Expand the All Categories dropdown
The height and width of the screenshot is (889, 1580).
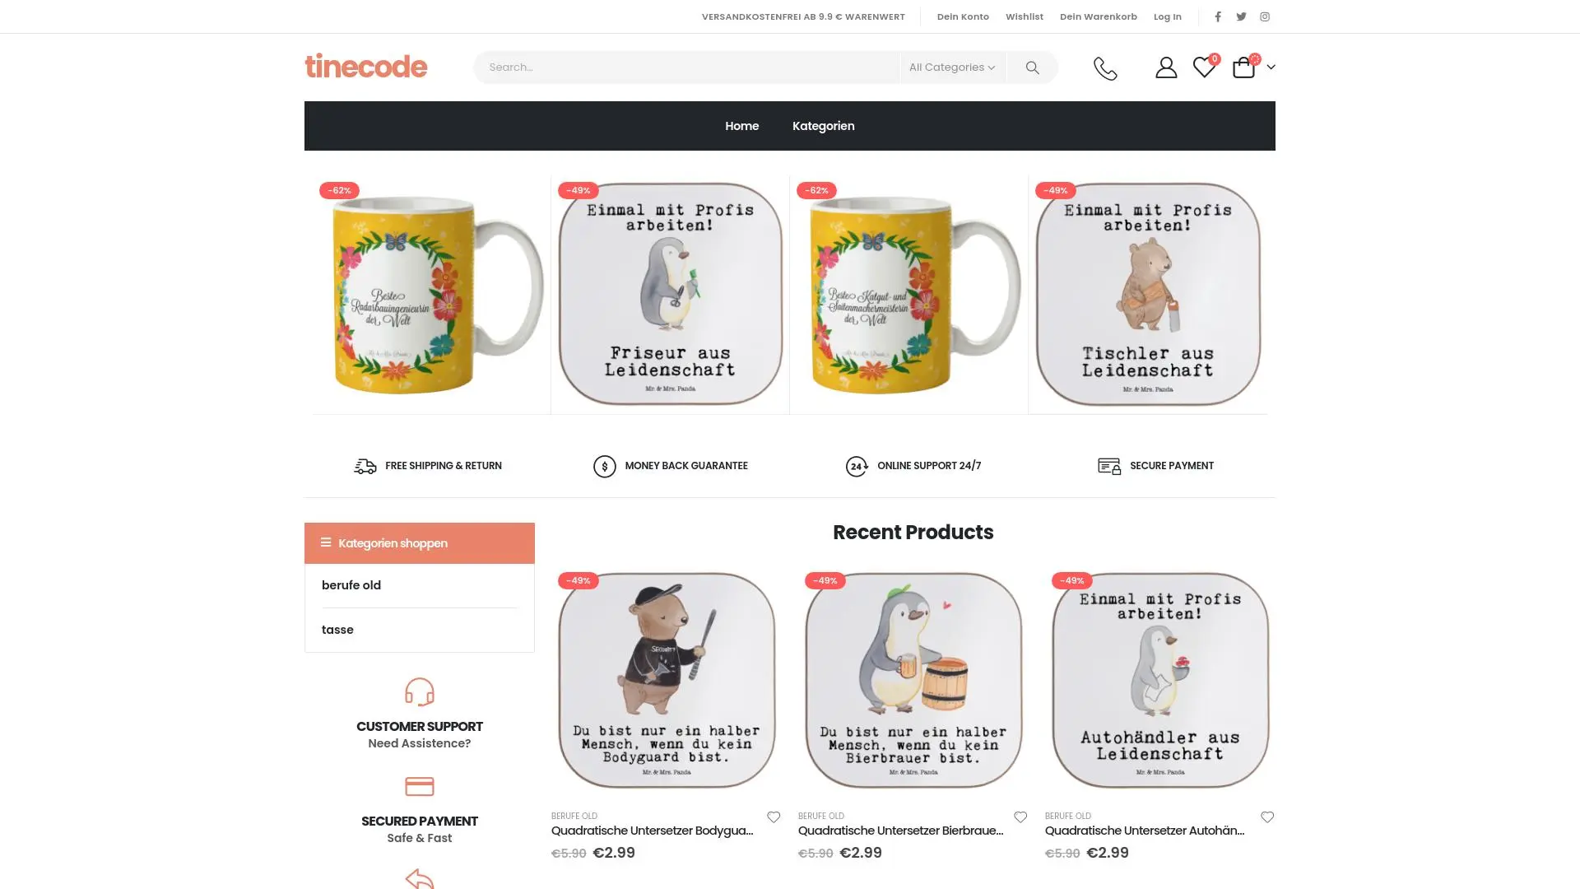pos(952,67)
